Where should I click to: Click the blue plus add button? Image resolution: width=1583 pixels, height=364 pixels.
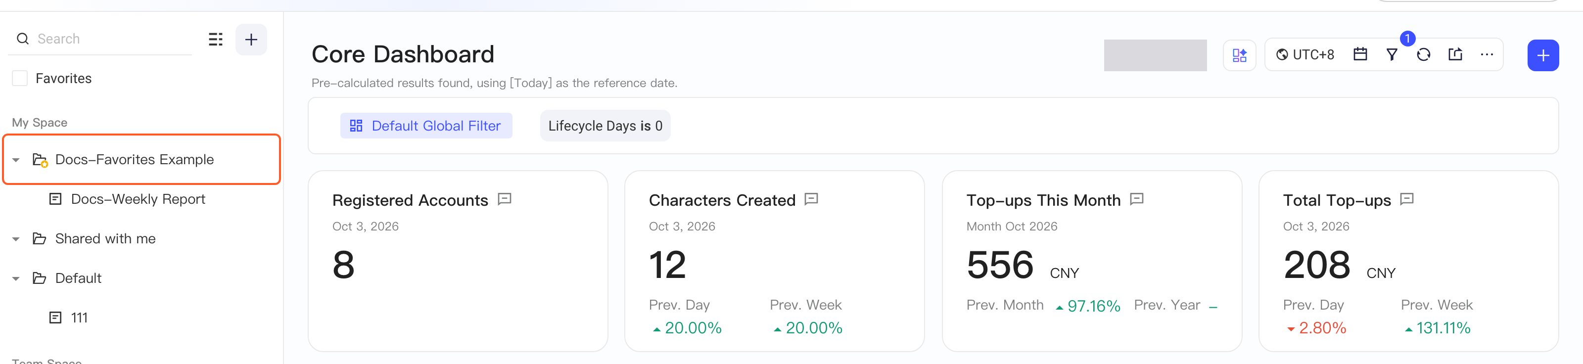[x=1543, y=55]
